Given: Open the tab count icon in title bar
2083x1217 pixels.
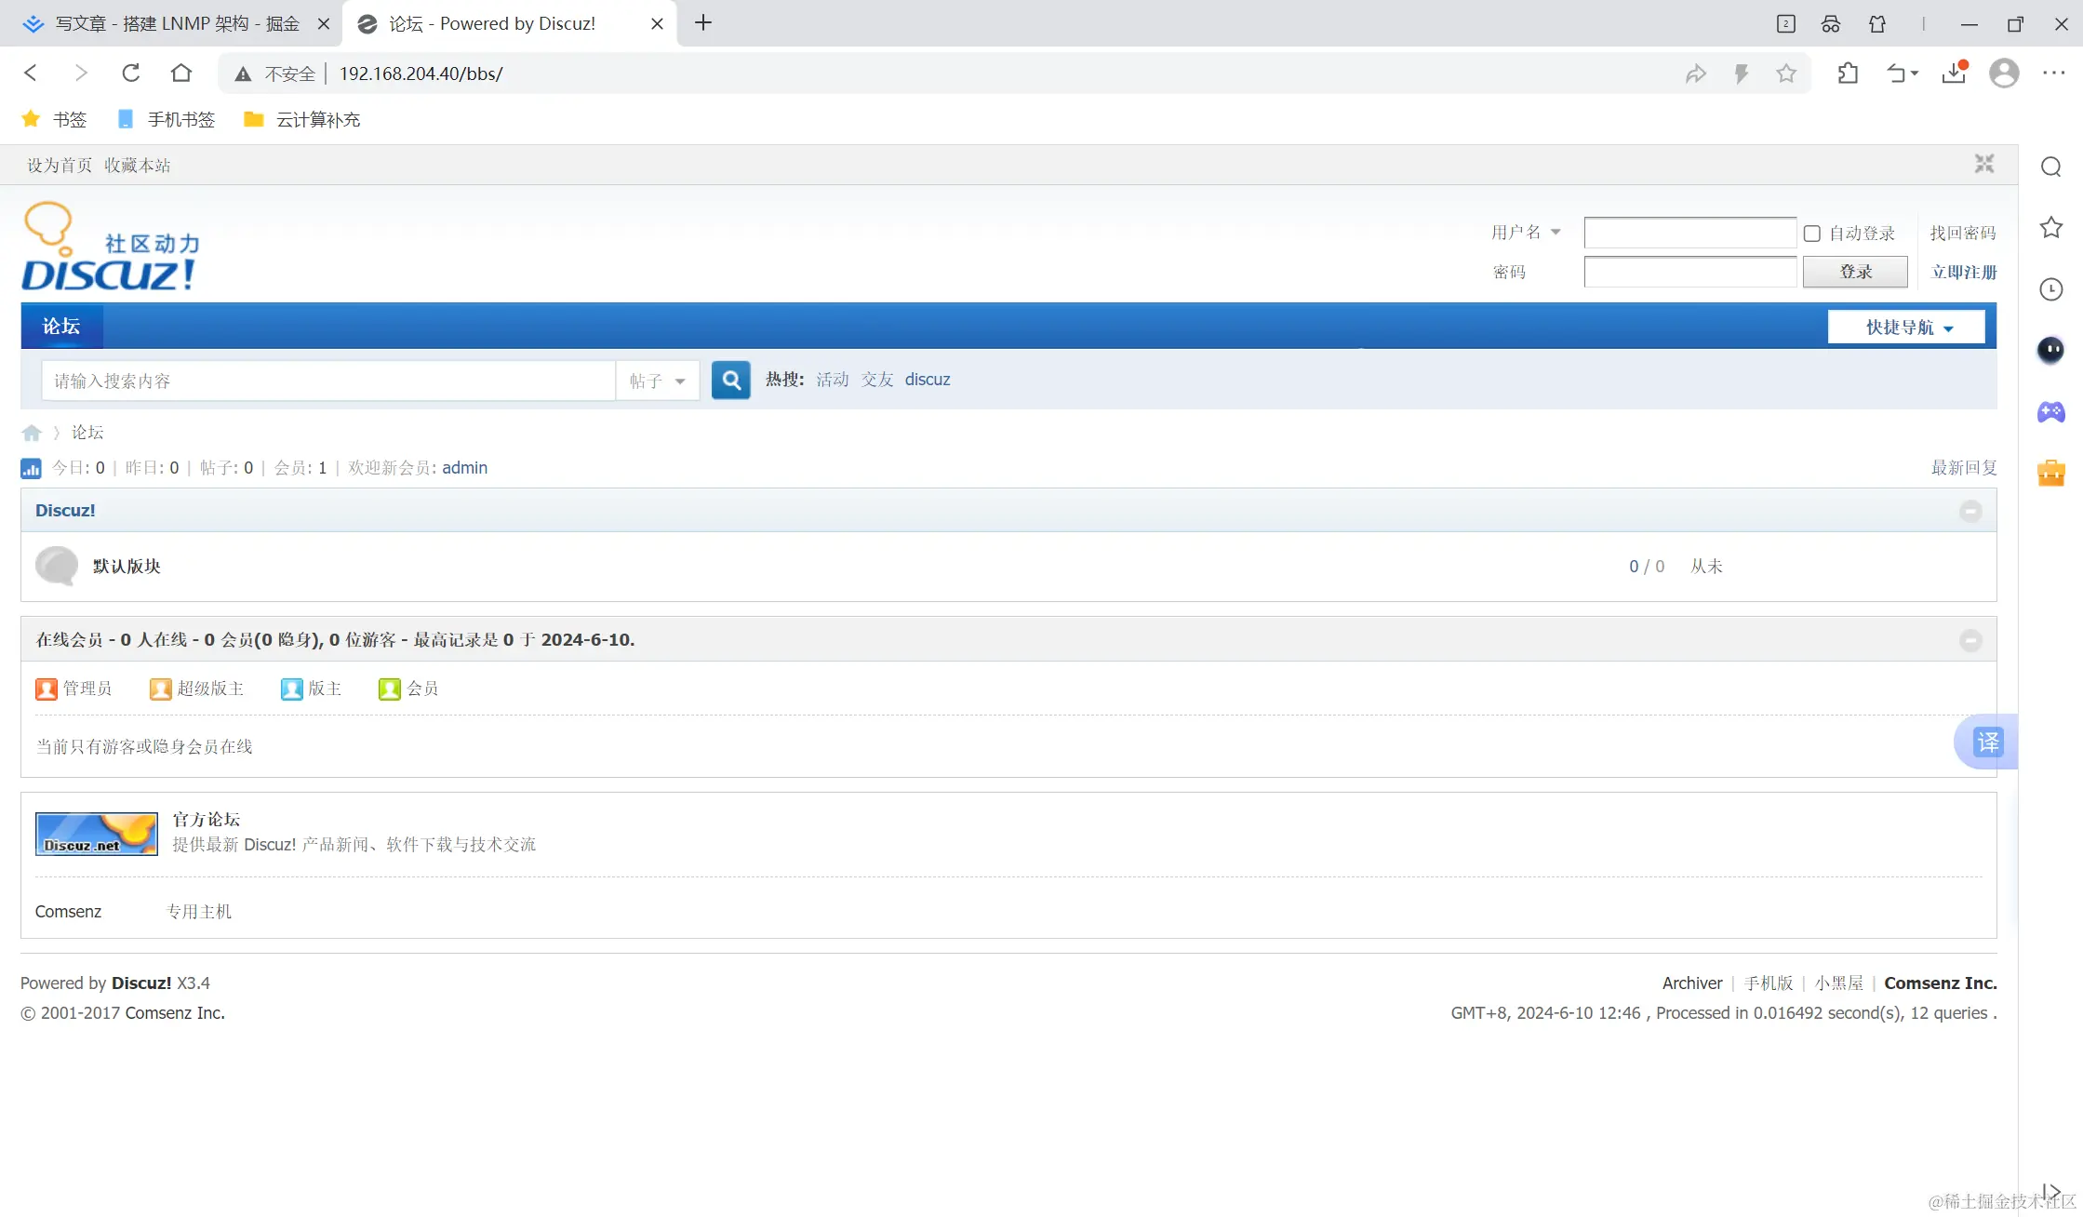Looking at the screenshot, I should 1786,24.
